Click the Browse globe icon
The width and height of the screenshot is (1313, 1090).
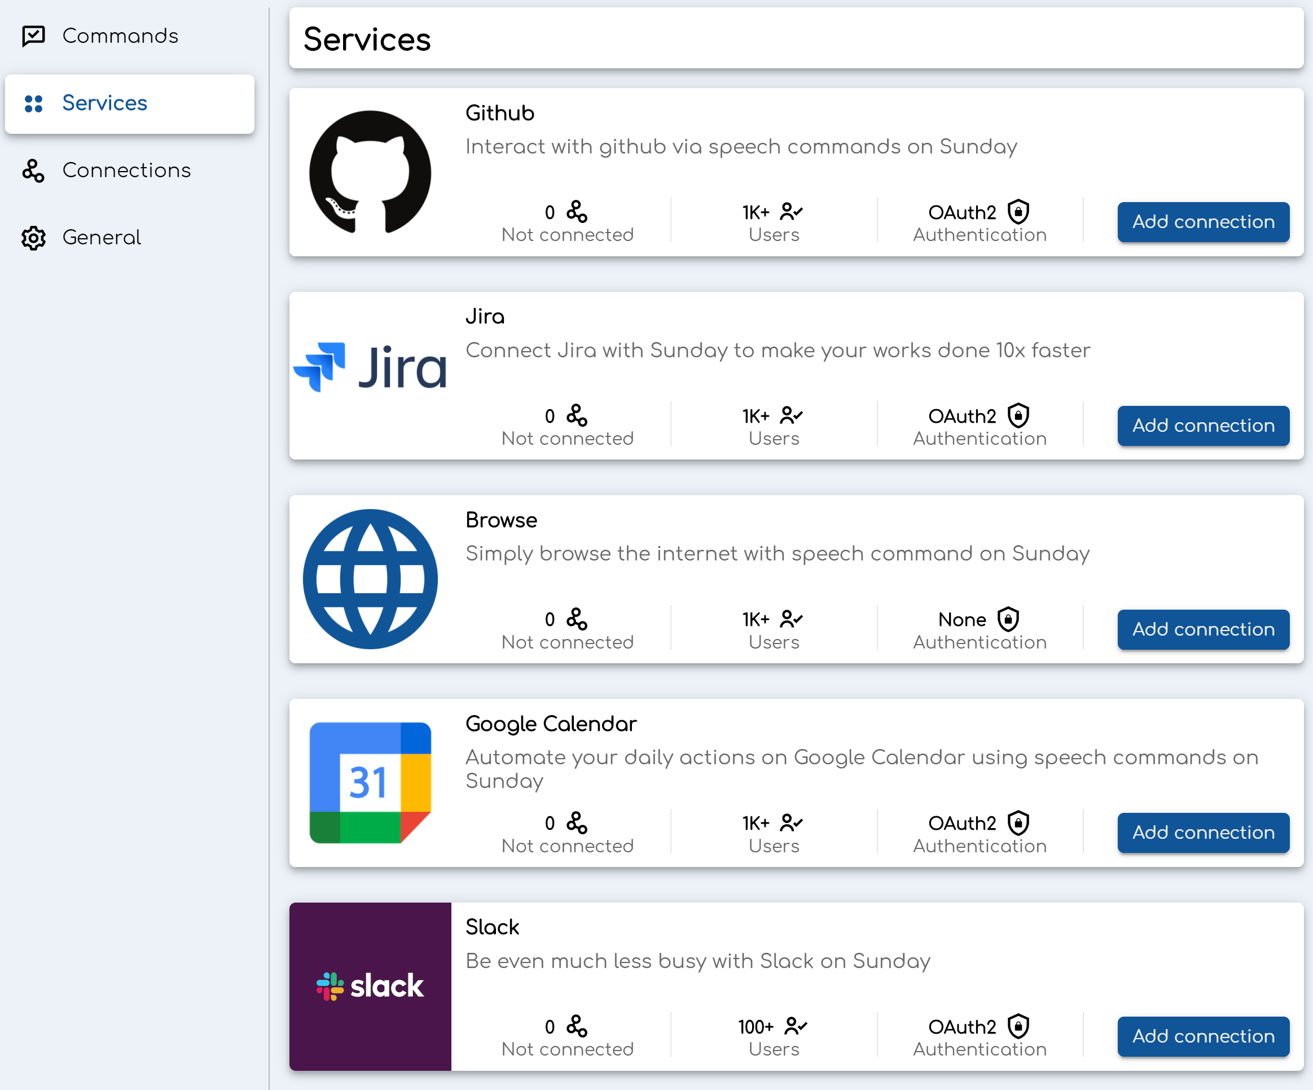[370, 579]
